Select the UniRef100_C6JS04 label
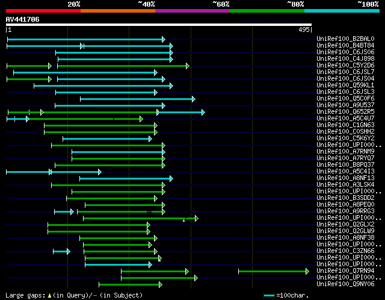 345,79
